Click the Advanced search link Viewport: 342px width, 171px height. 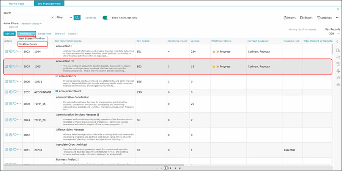[91, 17]
